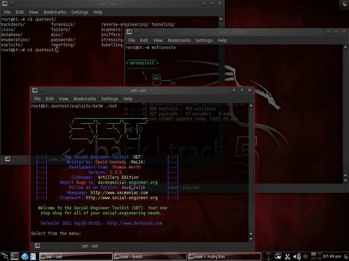Open the blue globe web browser launcher
Image resolution: width=349 pixels, height=261 pixels.
click(x=25, y=257)
